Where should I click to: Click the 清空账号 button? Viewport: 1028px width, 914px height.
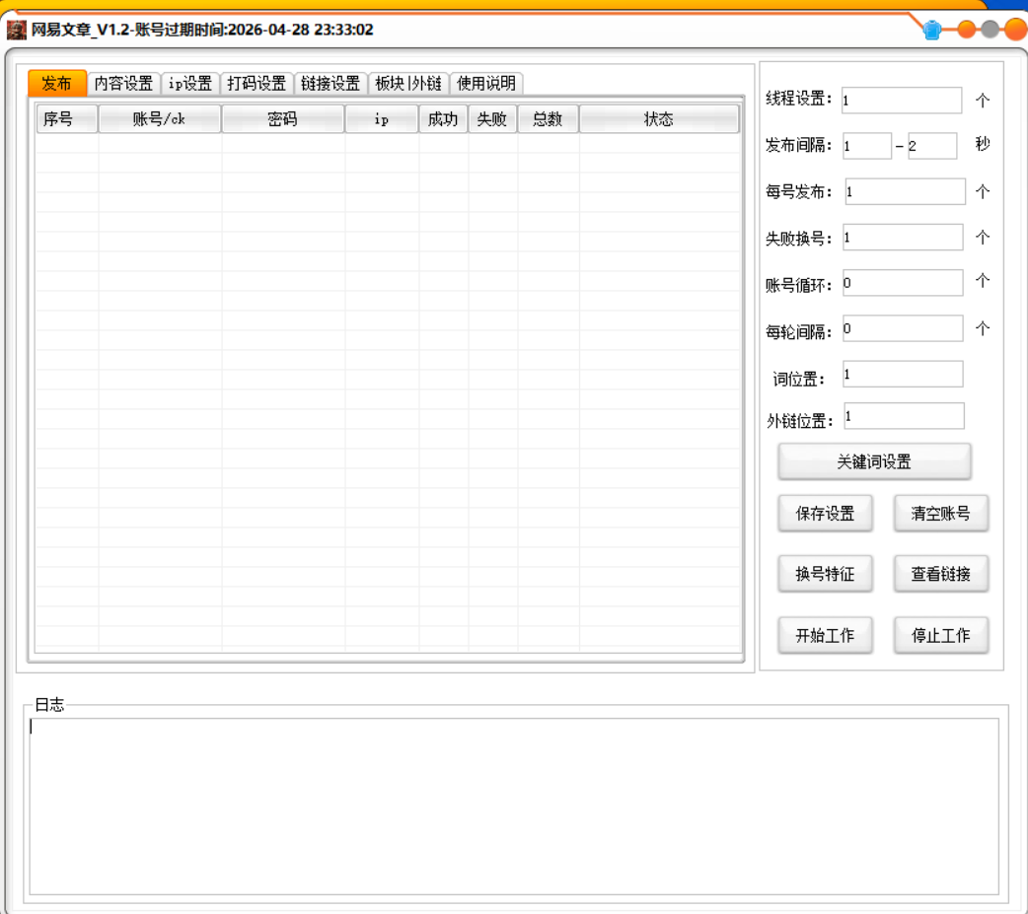(x=940, y=513)
